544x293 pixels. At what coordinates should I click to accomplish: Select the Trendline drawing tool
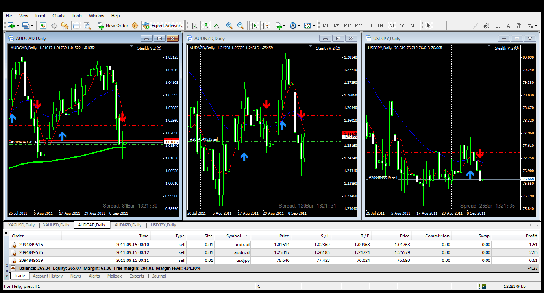pos(475,26)
